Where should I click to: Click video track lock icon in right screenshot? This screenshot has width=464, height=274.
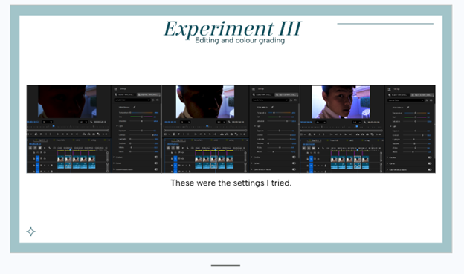click(307, 159)
